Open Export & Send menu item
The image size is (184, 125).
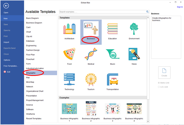[9, 48]
